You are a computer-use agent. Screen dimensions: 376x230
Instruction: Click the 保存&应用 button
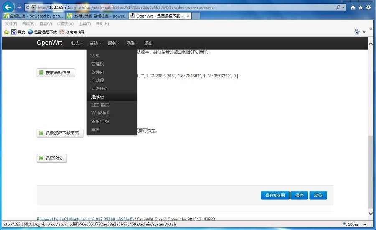click(x=275, y=195)
